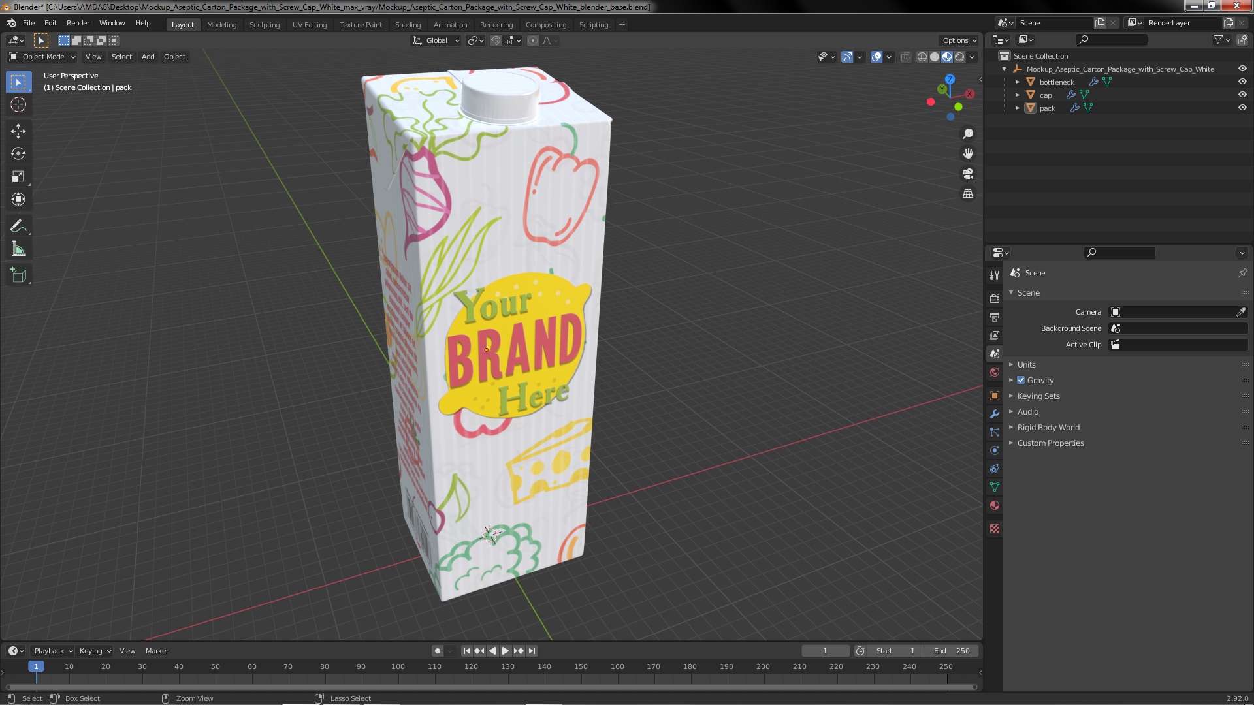Viewport: 1254px width, 705px height.
Task: Toggle the camera view icon
Action: tap(968, 174)
